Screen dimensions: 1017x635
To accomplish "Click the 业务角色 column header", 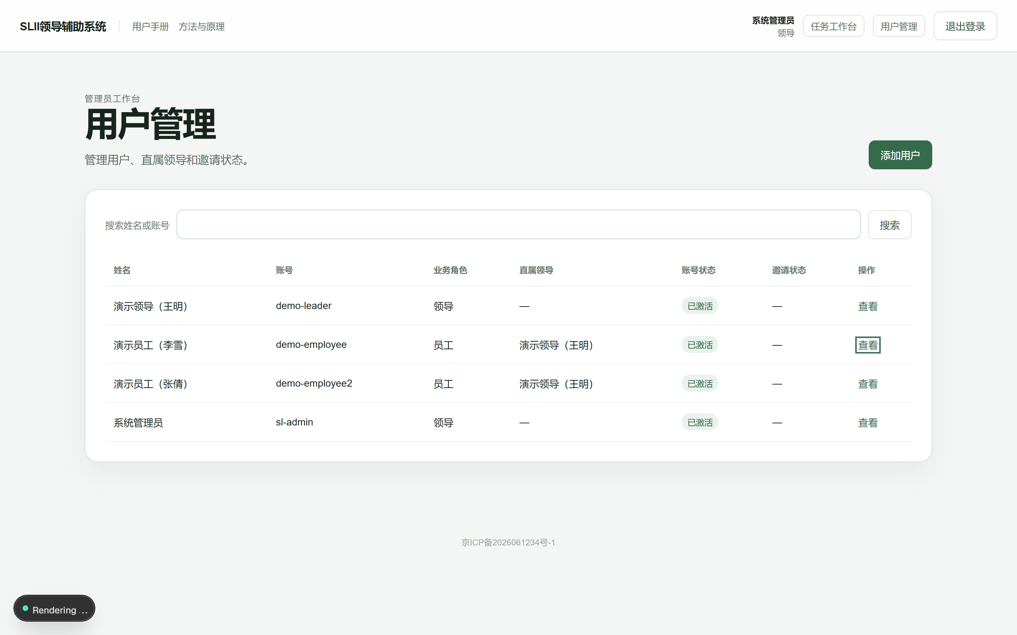I will (450, 270).
